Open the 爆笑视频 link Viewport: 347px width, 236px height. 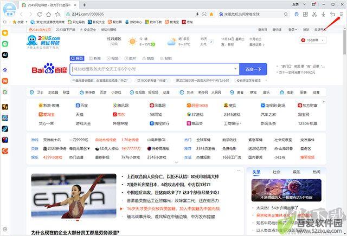click(307, 158)
